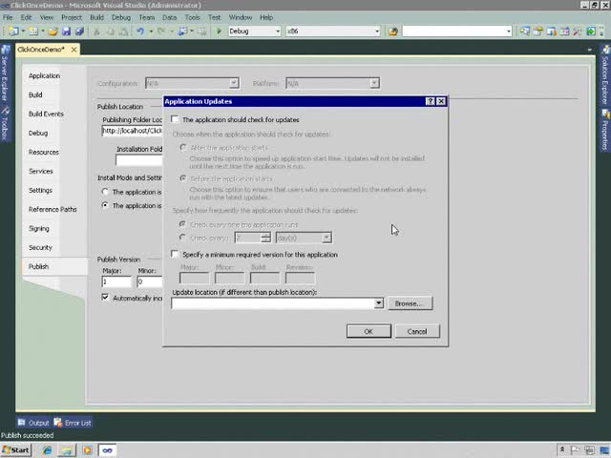Viewport: 611px width, 458px height.
Task: Save the current file with floppy icon
Action: tap(66, 31)
